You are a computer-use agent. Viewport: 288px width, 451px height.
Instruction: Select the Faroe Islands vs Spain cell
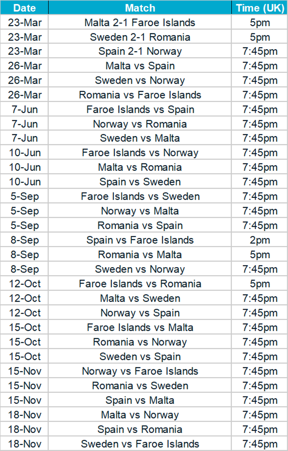140,109
